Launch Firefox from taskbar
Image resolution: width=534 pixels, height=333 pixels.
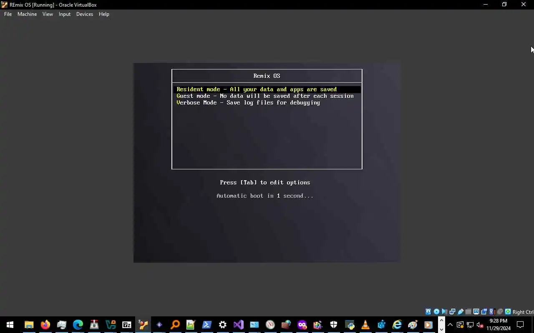point(45,325)
